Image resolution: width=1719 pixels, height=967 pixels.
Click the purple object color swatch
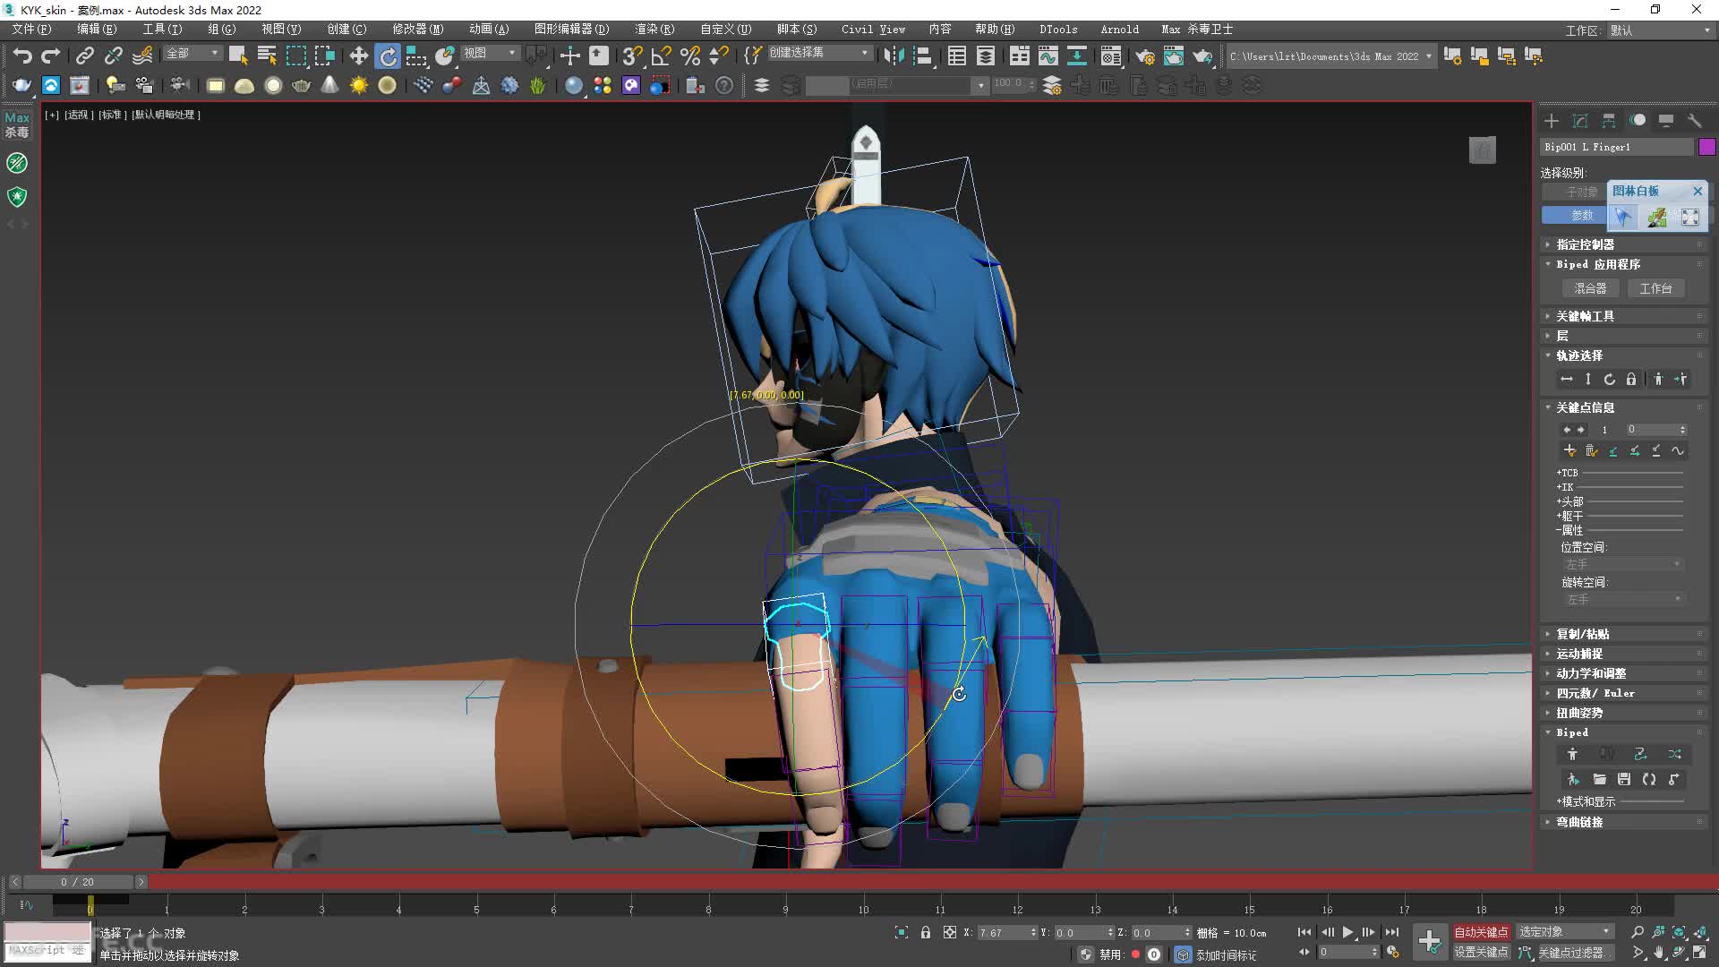(x=1706, y=147)
